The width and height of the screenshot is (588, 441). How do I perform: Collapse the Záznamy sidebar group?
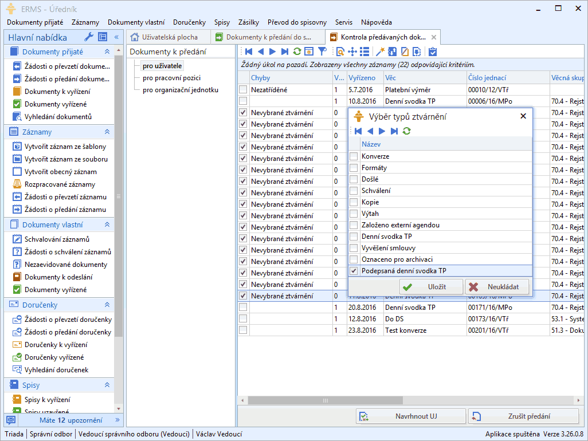click(x=107, y=132)
